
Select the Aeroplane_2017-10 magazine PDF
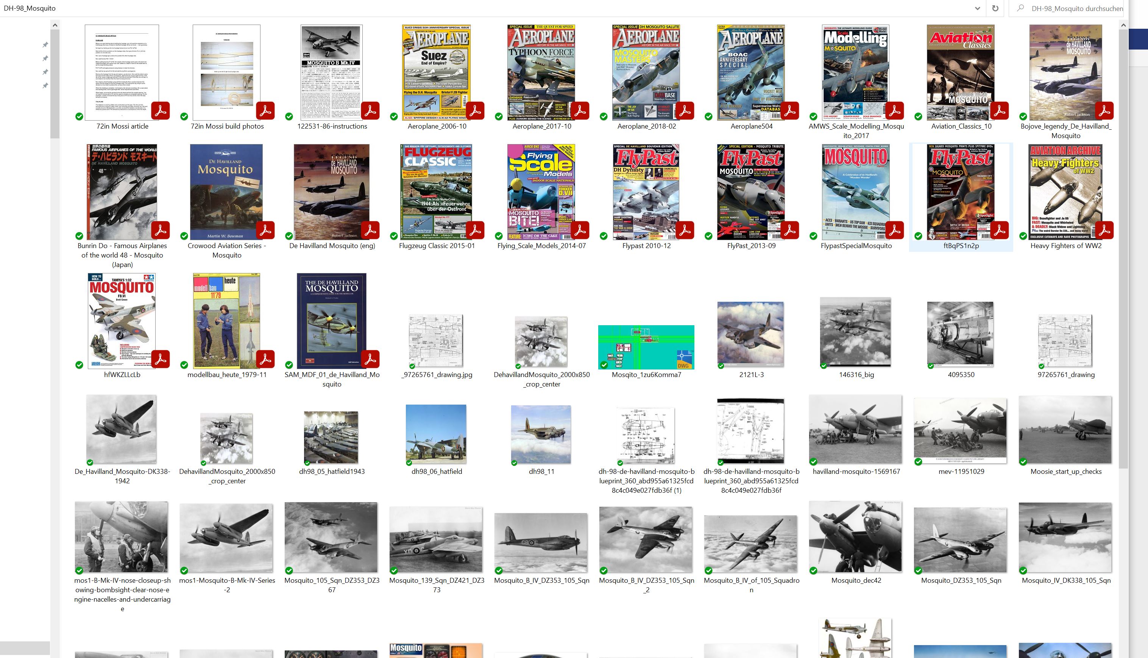click(x=541, y=72)
